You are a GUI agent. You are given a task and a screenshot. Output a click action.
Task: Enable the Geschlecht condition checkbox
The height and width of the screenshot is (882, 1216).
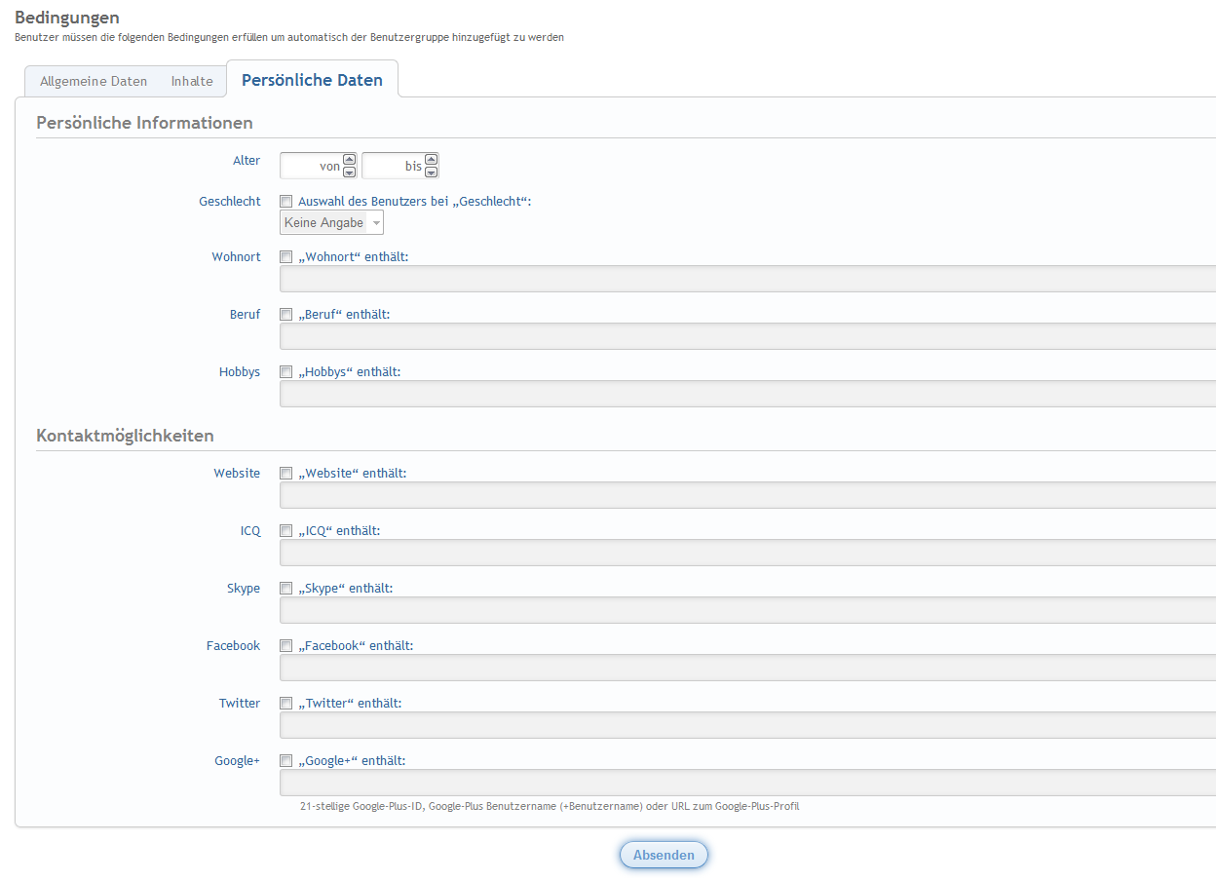(x=286, y=202)
